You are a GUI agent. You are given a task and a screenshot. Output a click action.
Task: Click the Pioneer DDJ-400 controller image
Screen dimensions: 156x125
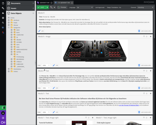pos(95,51)
